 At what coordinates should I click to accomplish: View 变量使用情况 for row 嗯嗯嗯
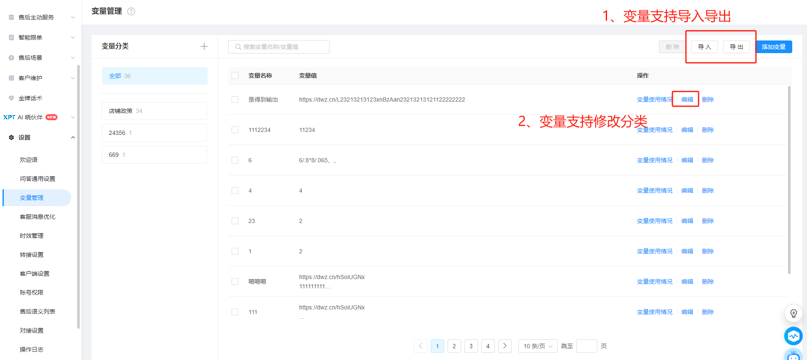[655, 282]
